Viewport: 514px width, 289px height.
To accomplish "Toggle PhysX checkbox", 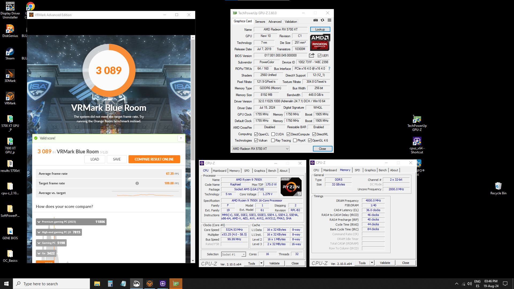I will 295,140.
